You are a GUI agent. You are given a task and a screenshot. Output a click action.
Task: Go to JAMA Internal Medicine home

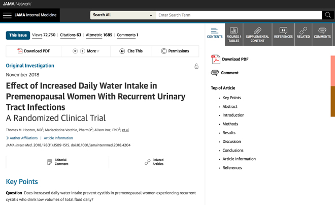tap(36, 15)
